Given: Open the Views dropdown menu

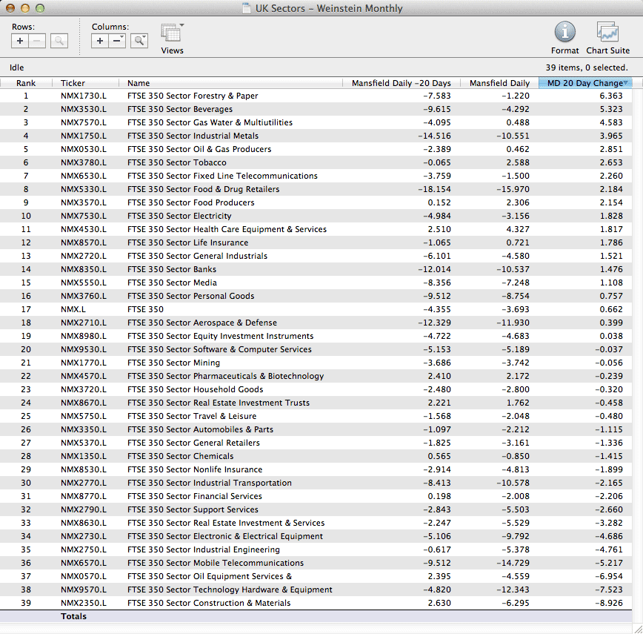Looking at the screenshot, I should coord(172,33).
